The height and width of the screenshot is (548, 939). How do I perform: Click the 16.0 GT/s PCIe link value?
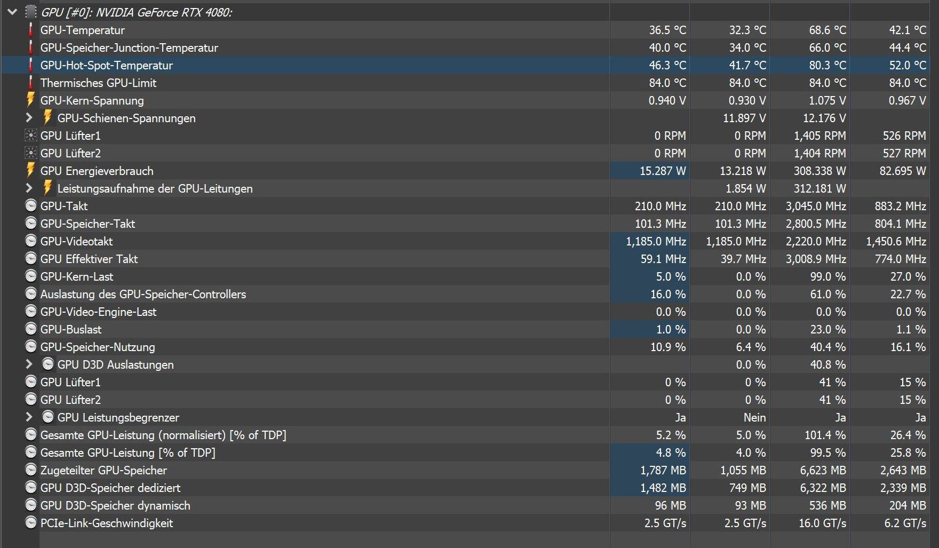tap(823, 523)
